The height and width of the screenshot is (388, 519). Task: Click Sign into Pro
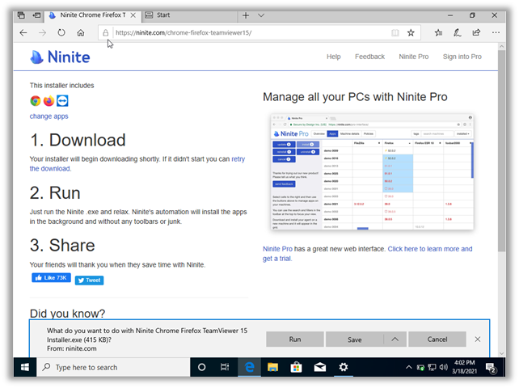pyautogui.click(x=462, y=57)
